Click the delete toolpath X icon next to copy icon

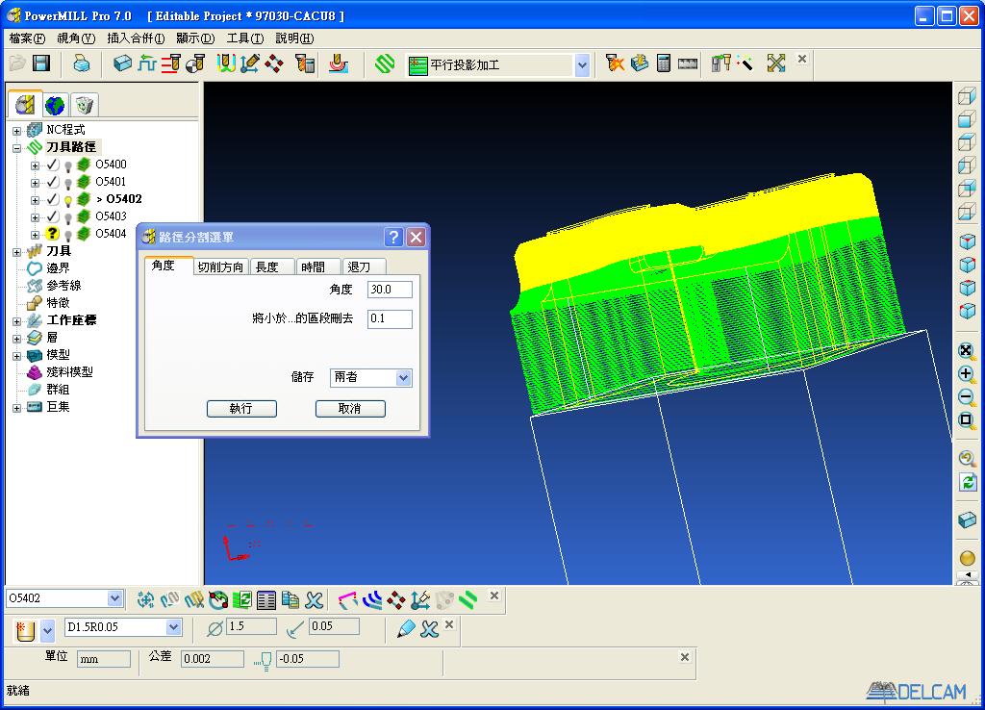(x=315, y=600)
